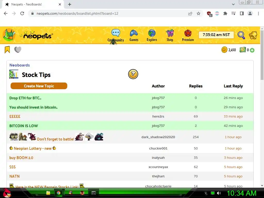
Task: Add Neocash with green plus icon
Action: click(252, 50)
